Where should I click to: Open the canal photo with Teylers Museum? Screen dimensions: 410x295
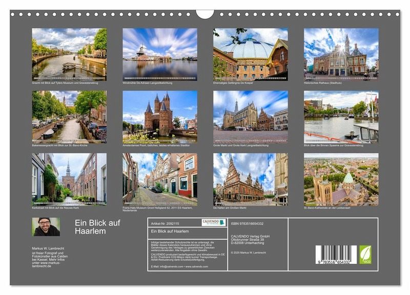click(x=69, y=55)
